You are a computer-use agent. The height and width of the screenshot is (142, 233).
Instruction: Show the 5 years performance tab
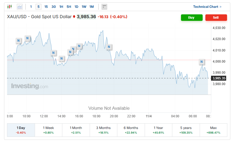[x=186, y=130]
